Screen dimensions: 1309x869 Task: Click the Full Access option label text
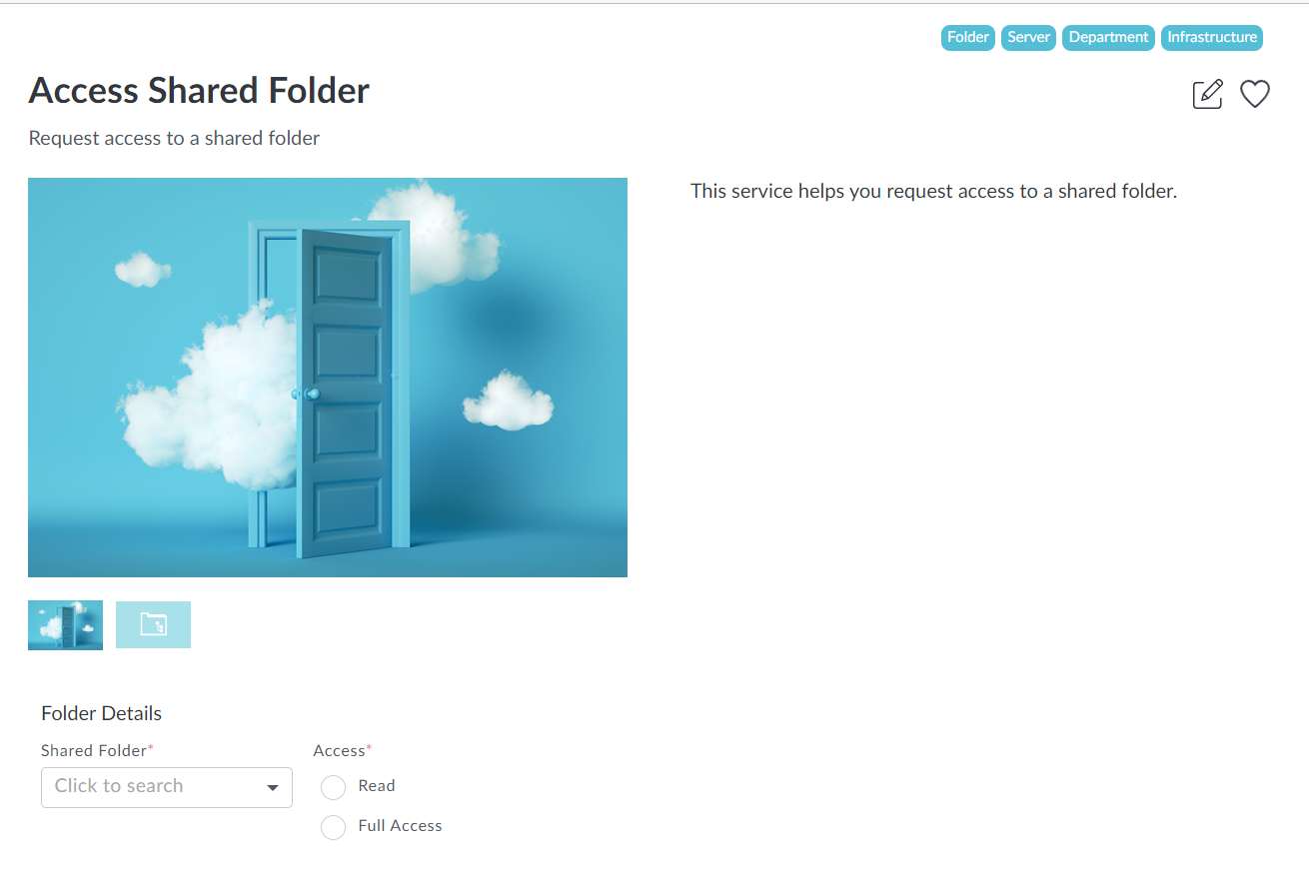tap(400, 826)
